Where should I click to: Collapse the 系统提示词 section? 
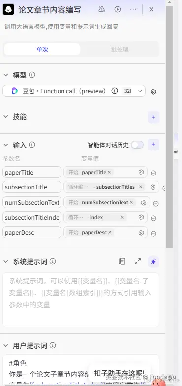(x=6, y=261)
